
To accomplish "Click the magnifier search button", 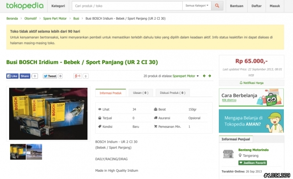I will point(217,6).
